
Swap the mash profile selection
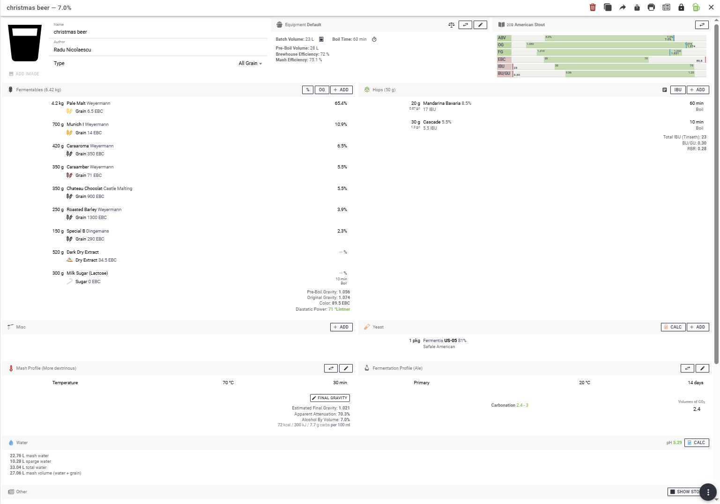tap(331, 368)
